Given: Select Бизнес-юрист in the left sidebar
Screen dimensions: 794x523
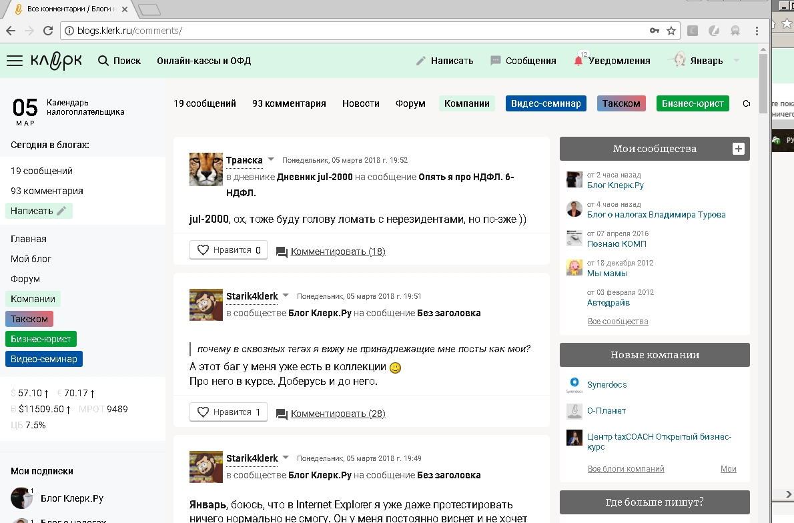Looking at the screenshot, I should [x=41, y=339].
